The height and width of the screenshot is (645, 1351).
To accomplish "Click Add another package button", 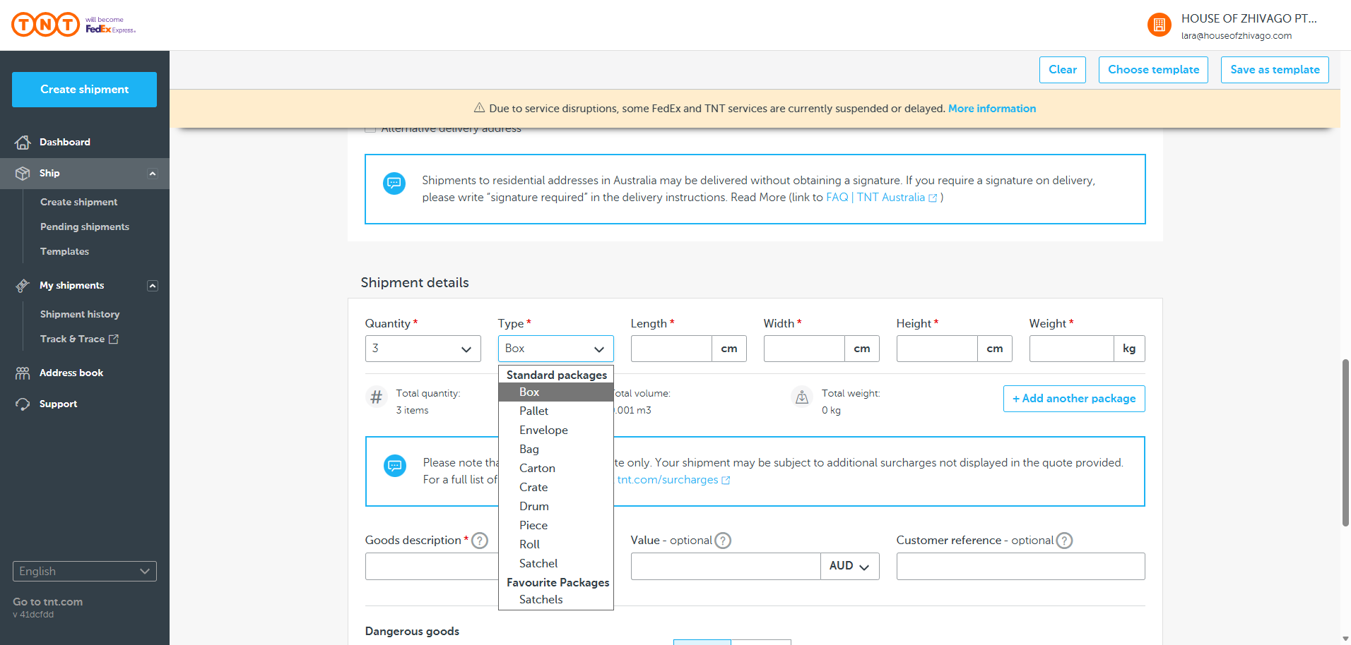I will (1073, 399).
